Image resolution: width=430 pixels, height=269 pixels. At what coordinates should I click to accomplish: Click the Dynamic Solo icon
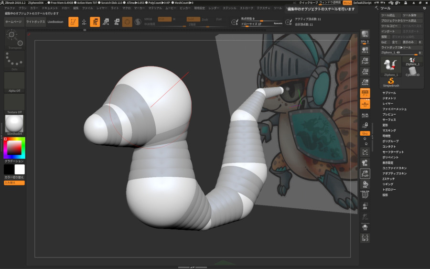point(365,227)
